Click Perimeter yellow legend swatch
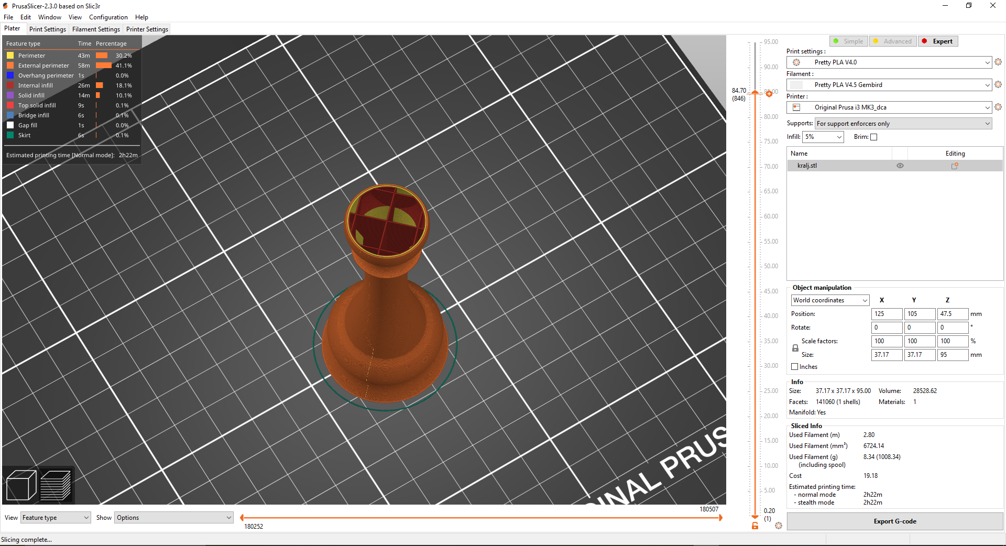Viewport: 1006px width, 546px height. 10,56
